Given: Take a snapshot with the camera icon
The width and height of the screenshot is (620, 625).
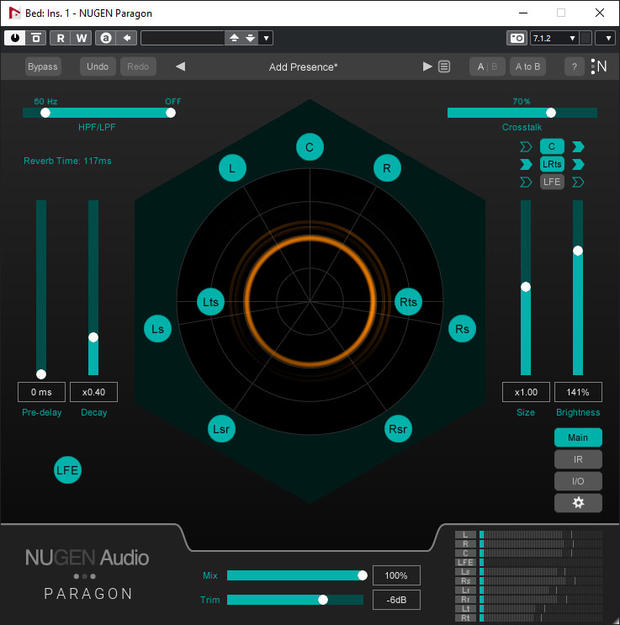Looking at the screenshot, I should click(x=516, y=38).
